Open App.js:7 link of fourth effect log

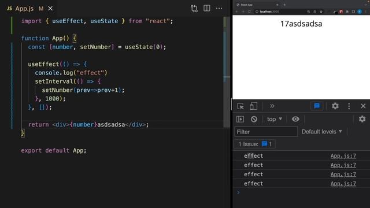[x=343, y=184]
